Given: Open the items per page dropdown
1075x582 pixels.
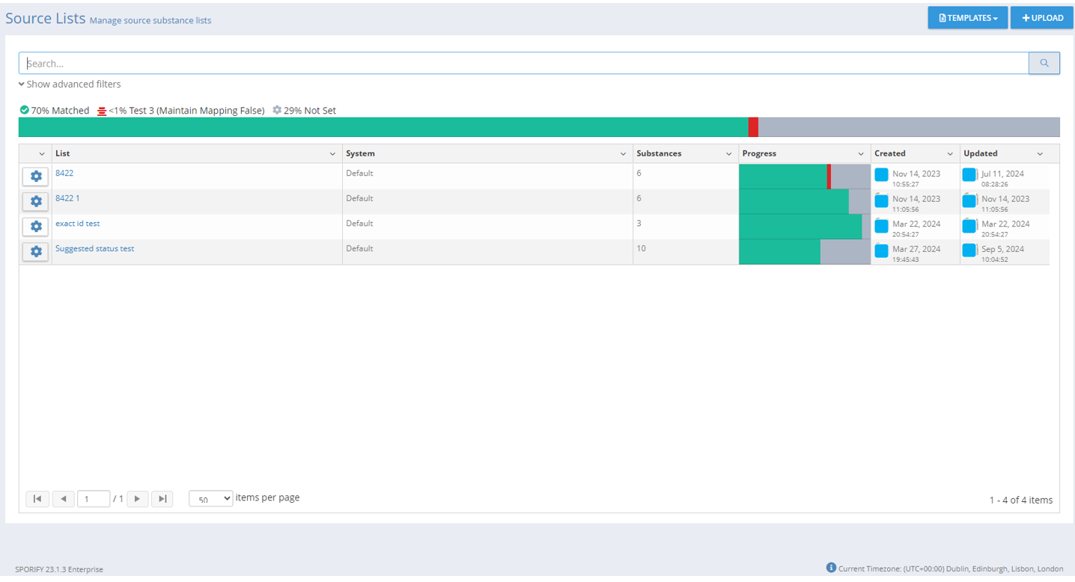Looking at the screenshot, I should click(210, 499).
